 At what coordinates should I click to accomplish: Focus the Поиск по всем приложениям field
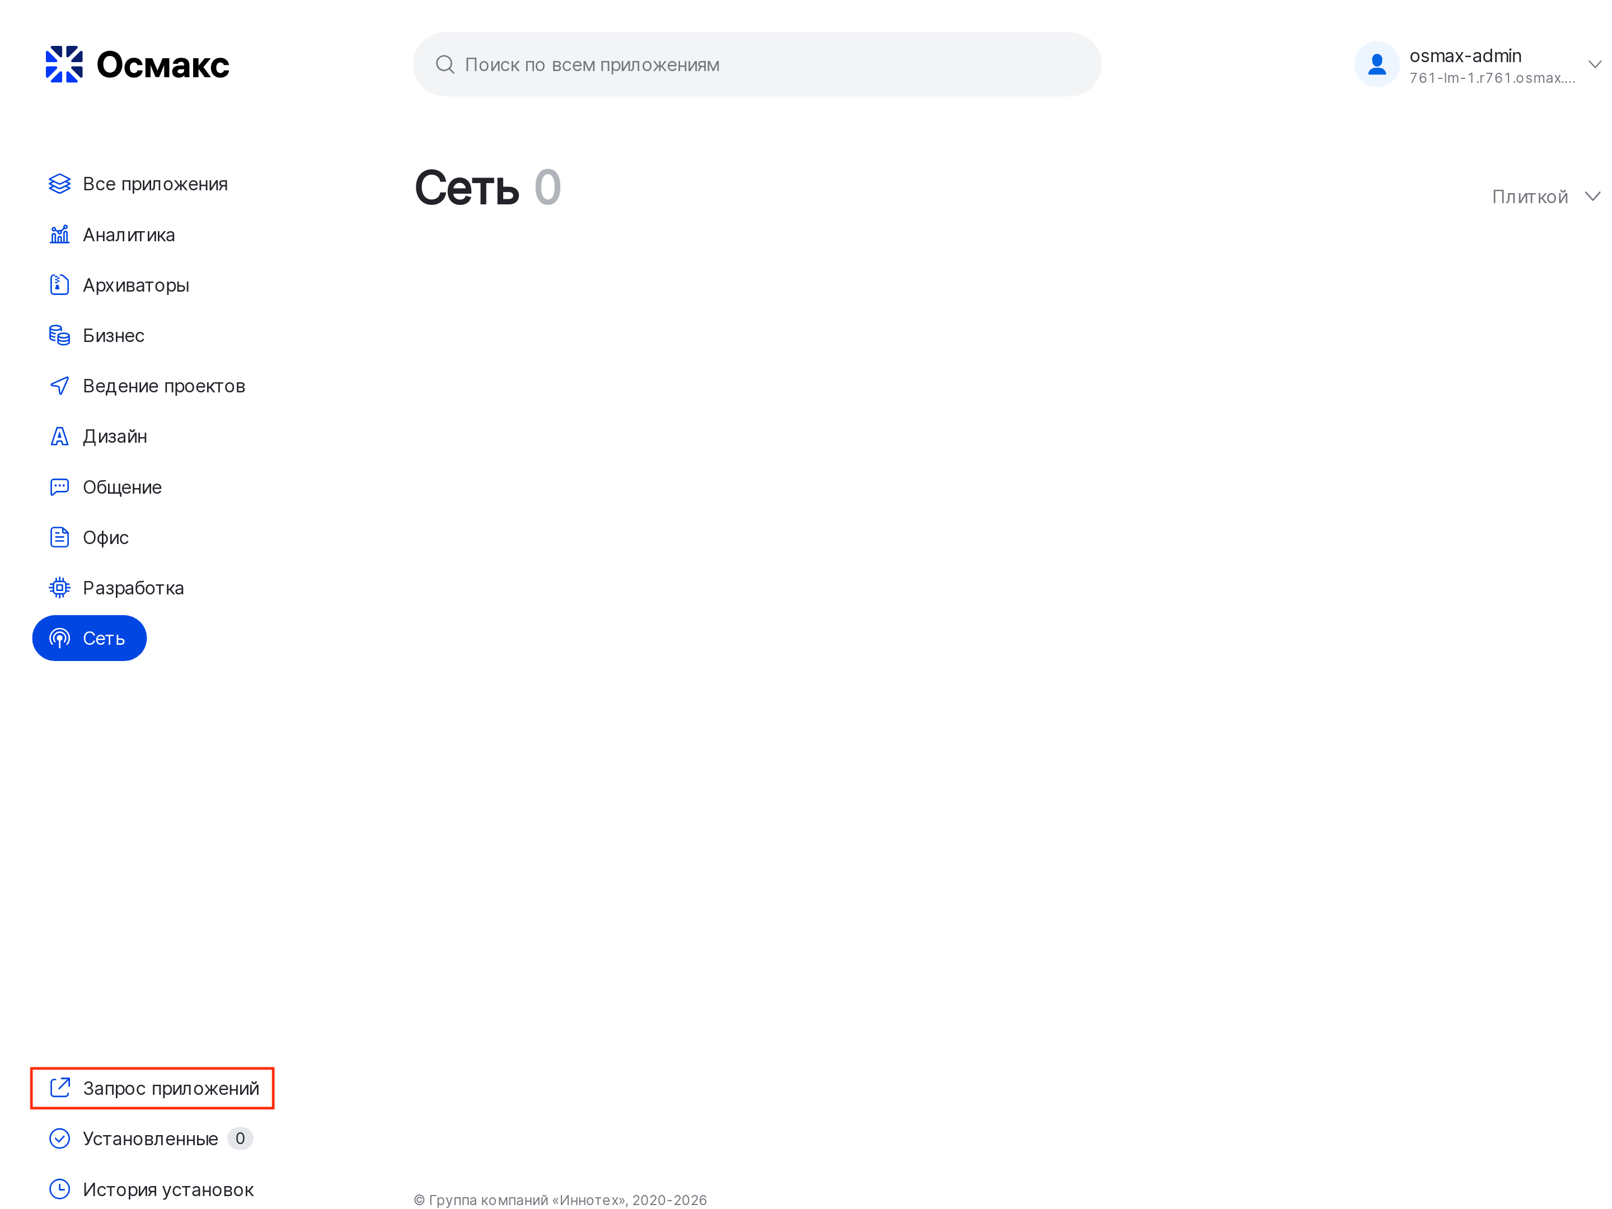pos(757,64)
